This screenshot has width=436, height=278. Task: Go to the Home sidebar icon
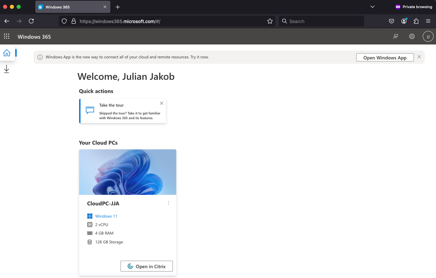7,53
